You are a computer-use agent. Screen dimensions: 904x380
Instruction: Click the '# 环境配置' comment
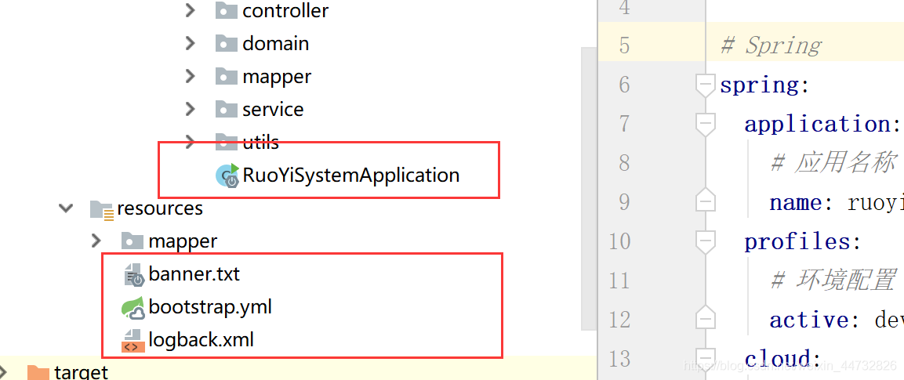[x=835, y=280]
